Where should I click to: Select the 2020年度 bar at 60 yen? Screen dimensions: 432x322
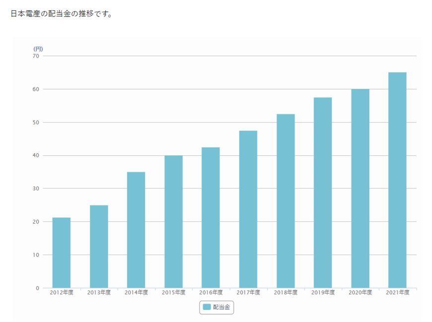coord(360,189)
